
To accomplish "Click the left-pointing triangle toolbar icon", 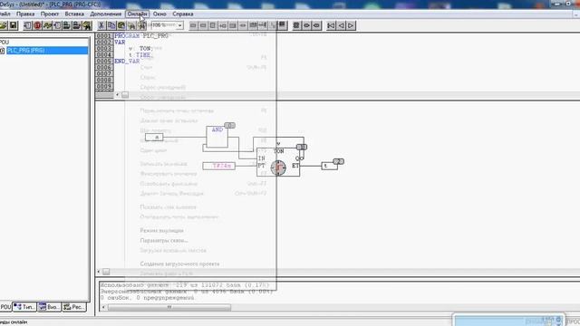I will (341, 25).
